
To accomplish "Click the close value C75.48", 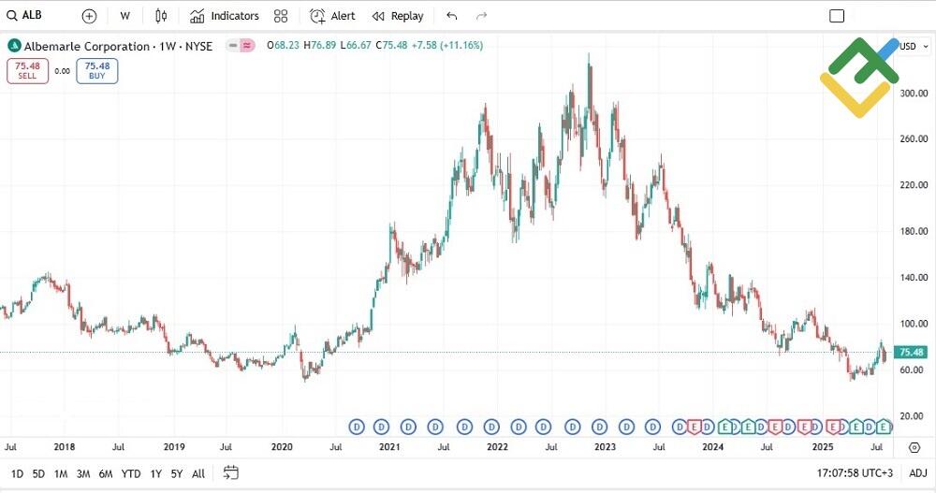I will [391, 45].
